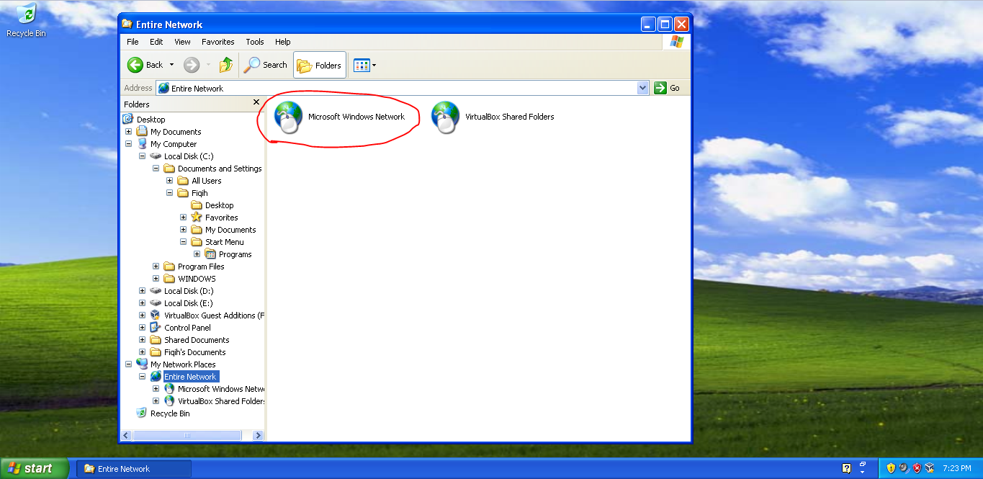Collapse Documents and Settings node
The image size is (983, 479).
[156, 169]
